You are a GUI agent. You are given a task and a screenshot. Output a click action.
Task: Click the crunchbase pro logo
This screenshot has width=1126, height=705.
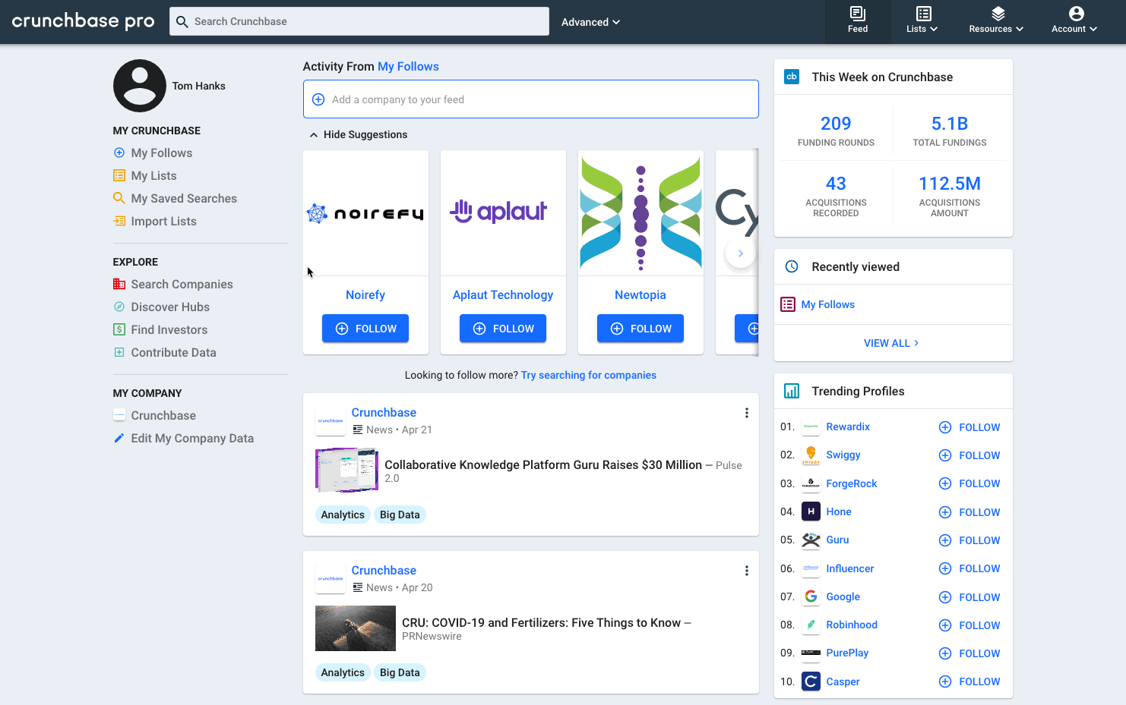[83, 21]
